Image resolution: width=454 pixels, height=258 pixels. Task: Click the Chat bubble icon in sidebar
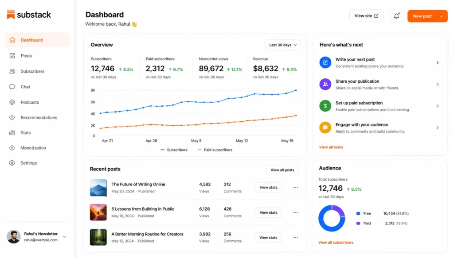[x=12, y=87]
